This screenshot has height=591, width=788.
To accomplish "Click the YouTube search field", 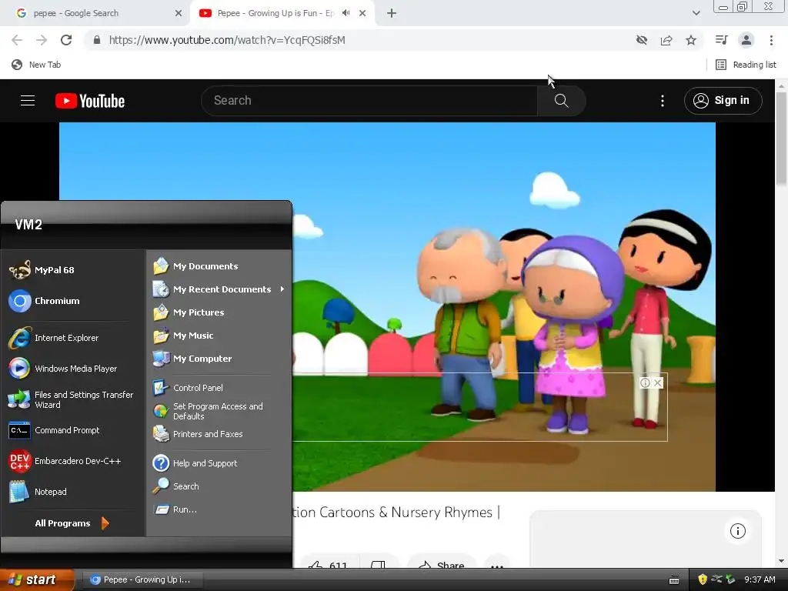I will (x=369, y=101).
